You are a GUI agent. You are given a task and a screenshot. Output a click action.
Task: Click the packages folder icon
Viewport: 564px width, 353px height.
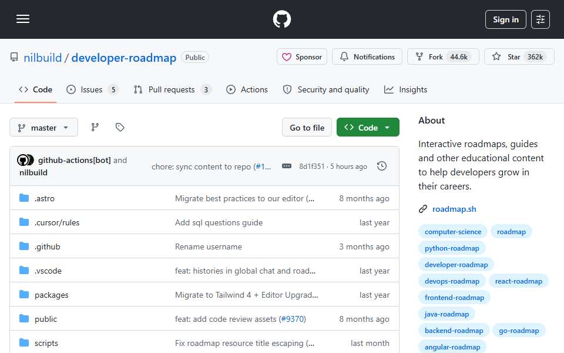coord(24,294)
